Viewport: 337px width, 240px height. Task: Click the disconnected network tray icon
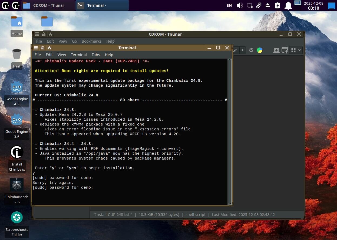click(x=250, y=5)
